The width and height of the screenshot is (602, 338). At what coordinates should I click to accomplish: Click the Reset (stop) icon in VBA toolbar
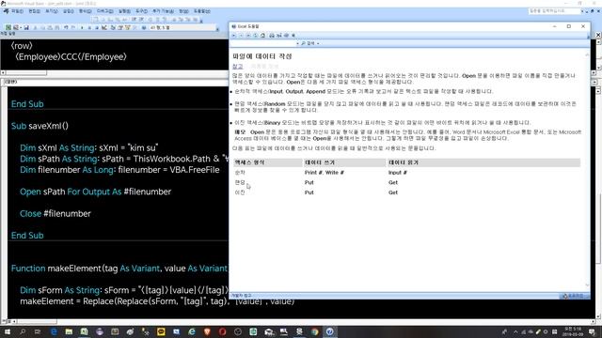[x=97, y=27]
